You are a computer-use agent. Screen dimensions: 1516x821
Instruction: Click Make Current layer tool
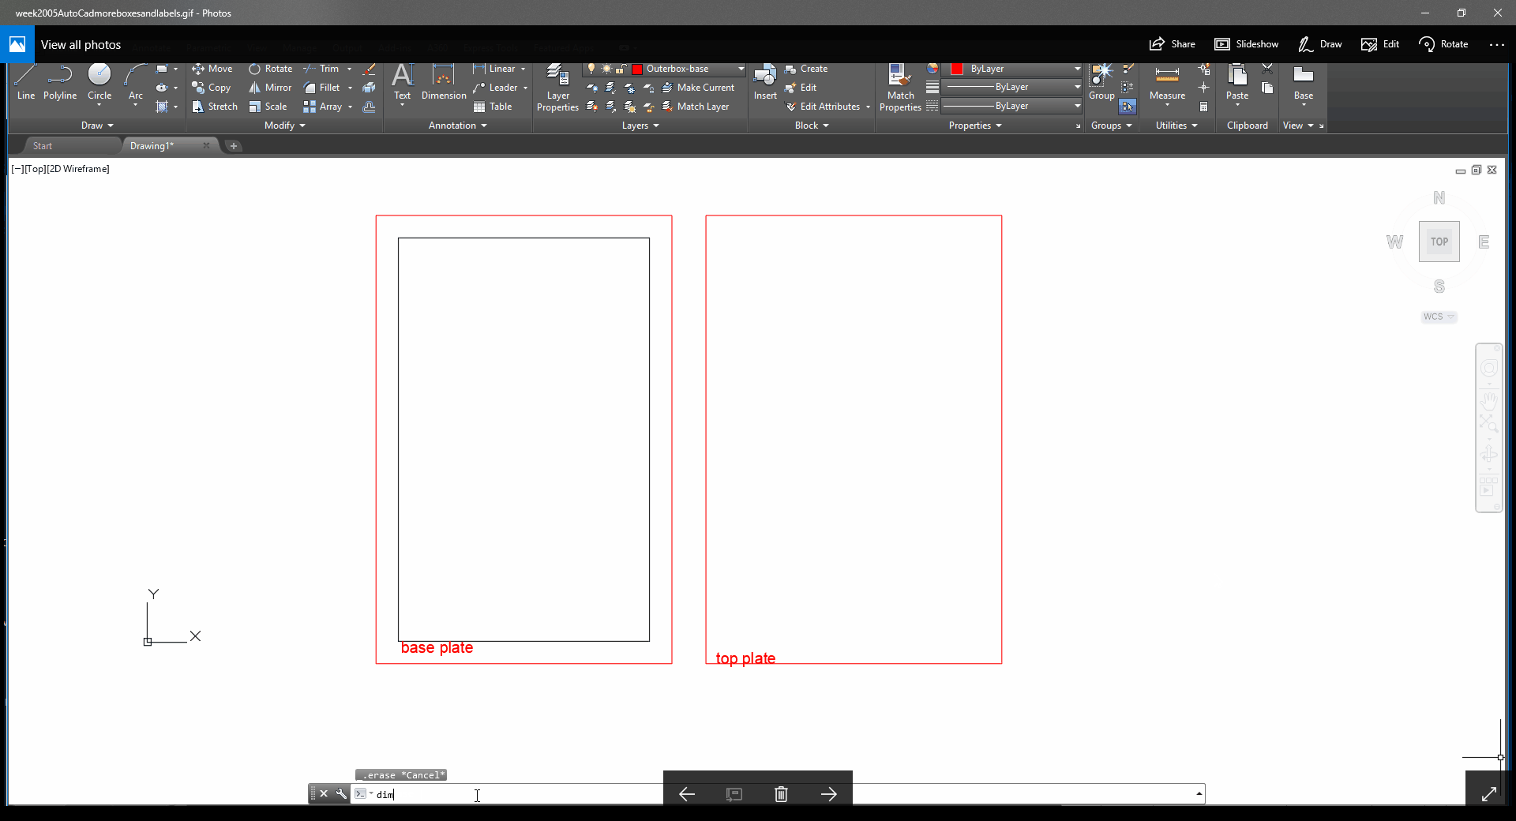(x=698, y=88)
